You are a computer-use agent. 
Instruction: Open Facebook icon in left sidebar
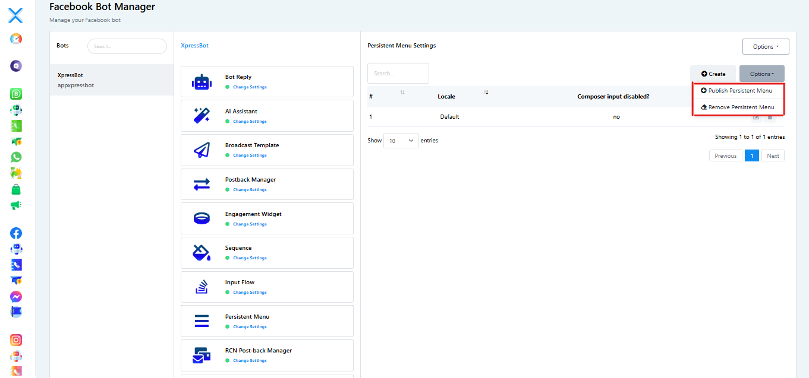pyautogui.click(x=16, y=233)
